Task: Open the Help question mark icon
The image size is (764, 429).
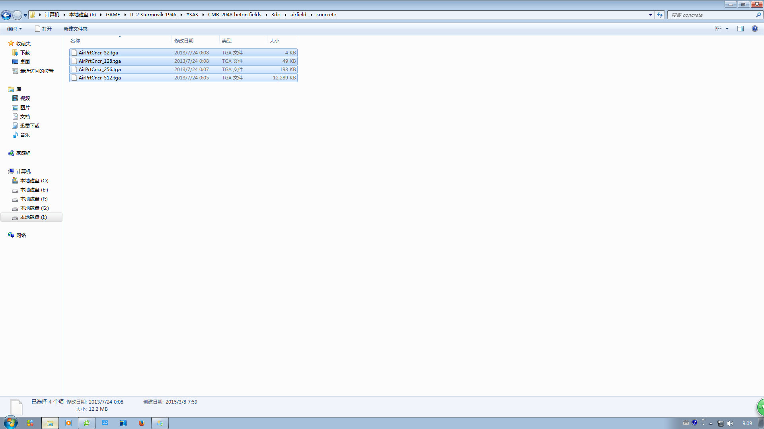Action: point(754,29)
